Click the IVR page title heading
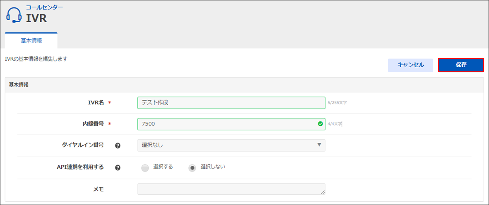The image size is (489, 205). (x=36, y=18)
